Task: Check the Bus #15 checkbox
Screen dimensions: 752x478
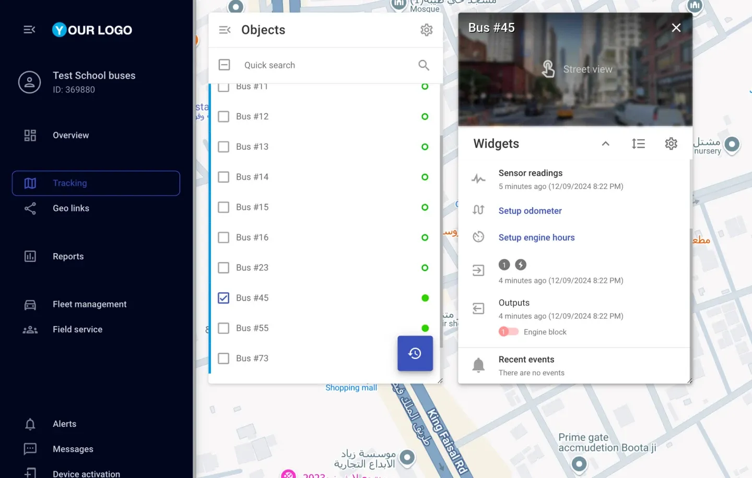Action: 224,207
